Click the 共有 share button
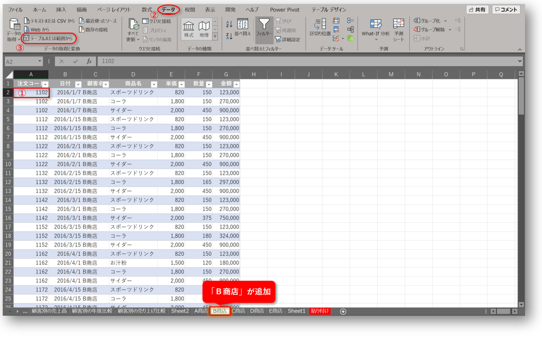Viewport: 542px width, 346px height. pyautogui.click(x=477, y=9)
